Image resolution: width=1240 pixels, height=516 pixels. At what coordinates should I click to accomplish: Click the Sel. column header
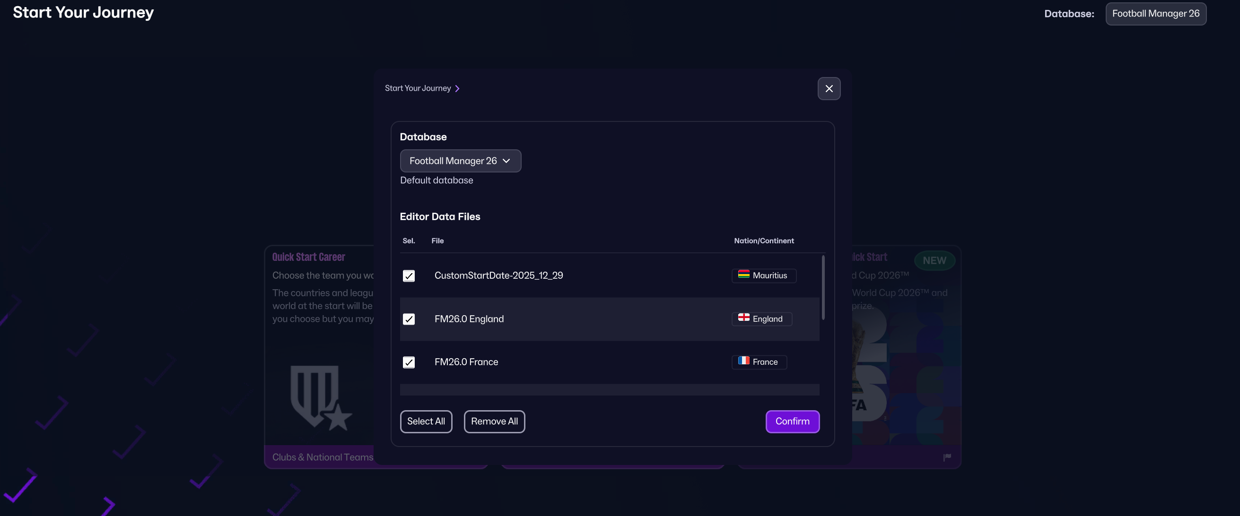[409, 241]
